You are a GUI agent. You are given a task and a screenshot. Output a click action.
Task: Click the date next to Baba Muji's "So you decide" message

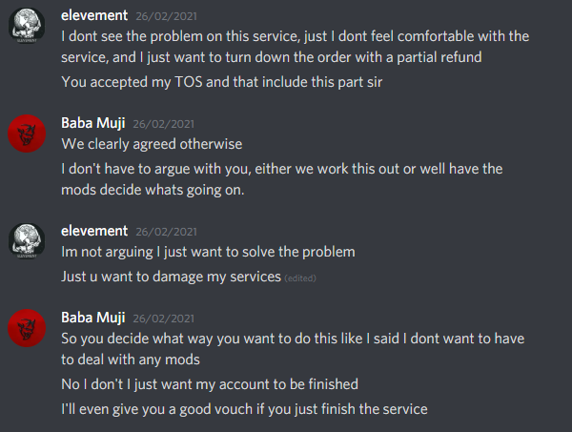point(164,318)
